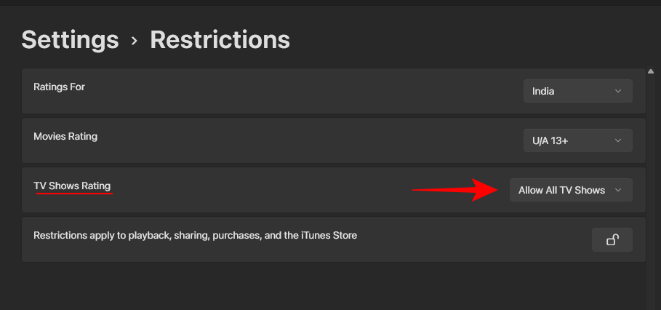The image size is (661, 310).
Task: Click the restrictions apply to playback note
Action: pyautogui.click(x=195, y=235)
